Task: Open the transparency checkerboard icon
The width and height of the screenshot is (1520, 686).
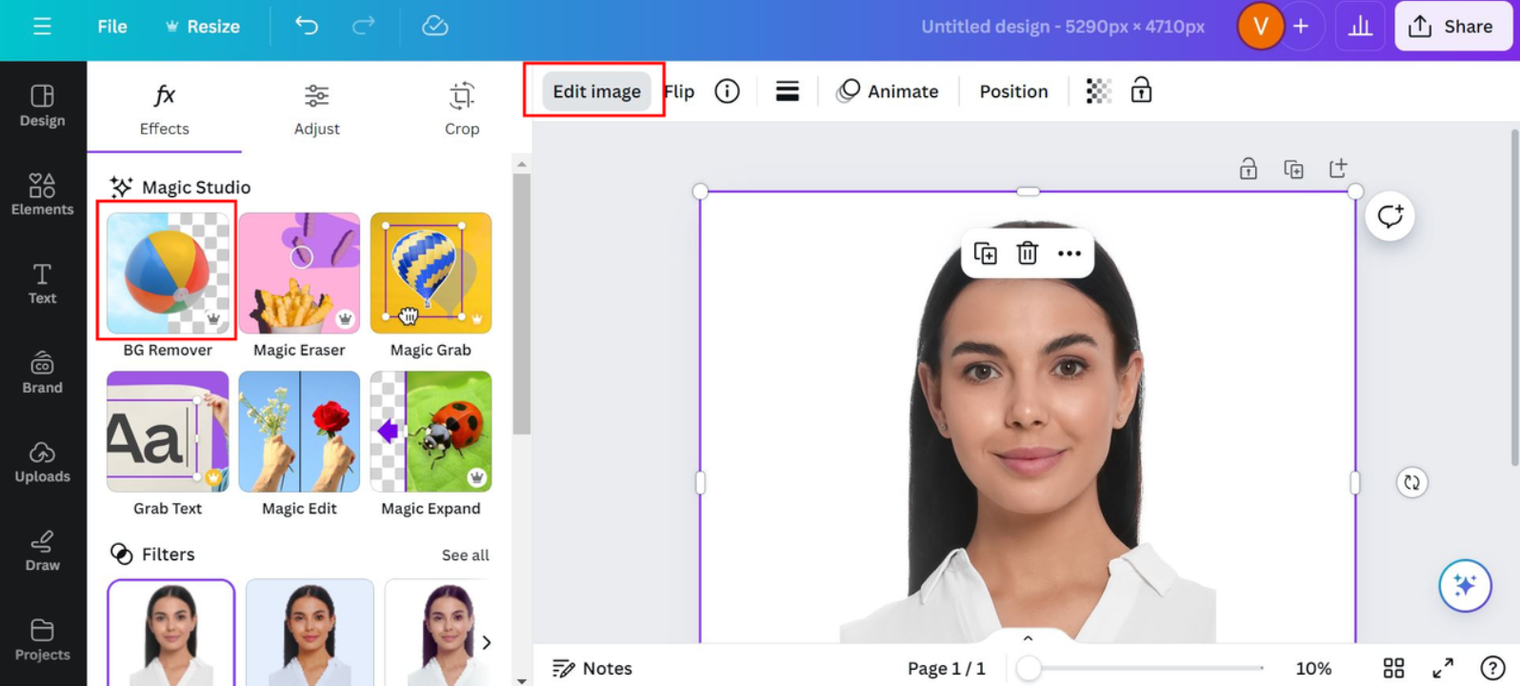Action: 1098,91
